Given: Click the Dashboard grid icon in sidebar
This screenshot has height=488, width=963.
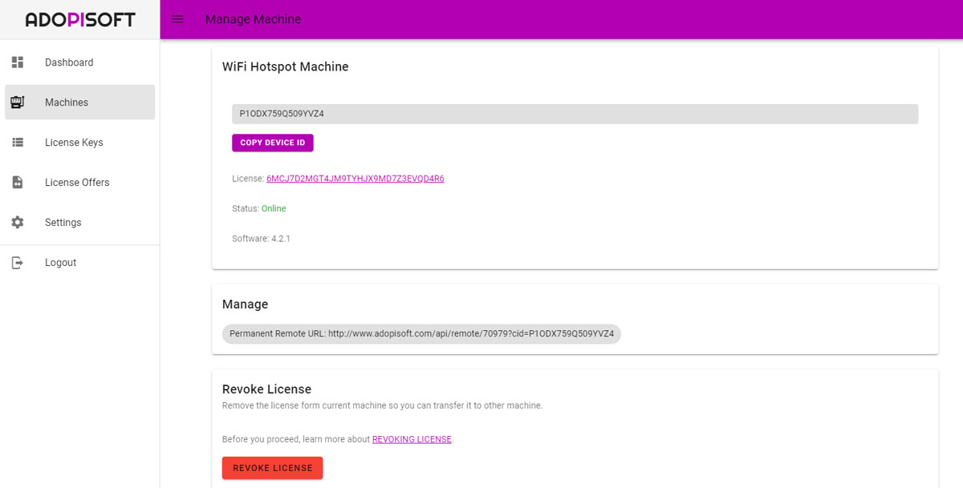Looking at the screenshot, I should 18,62.
